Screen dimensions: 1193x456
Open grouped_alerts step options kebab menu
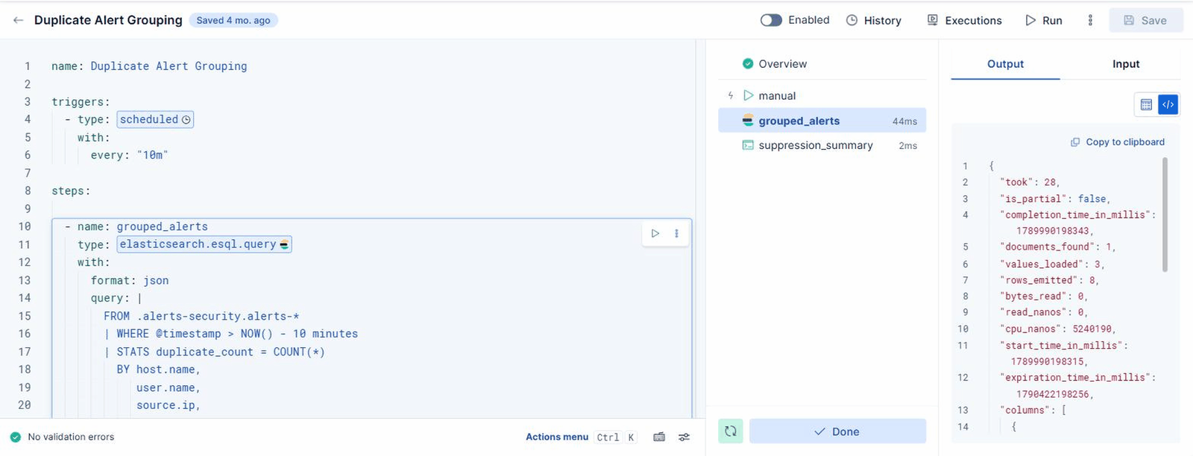[676, 233]
